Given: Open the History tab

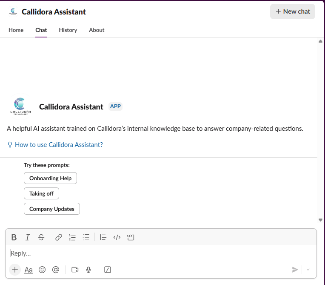Looking at the screenshot, I should tap(68, 30).
